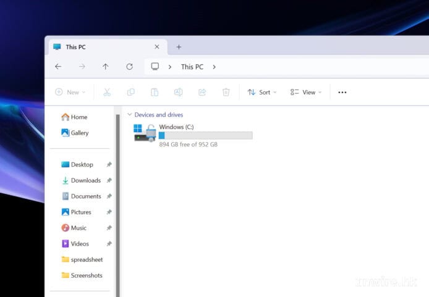Click the Cut scissors icon
Viewport: 429px width, 297px height.
[x=107, y=92]
